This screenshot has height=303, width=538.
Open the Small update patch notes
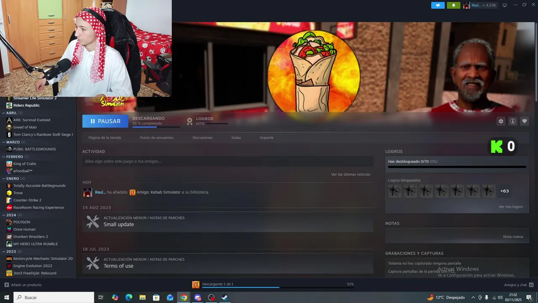(x=228, y=222)
